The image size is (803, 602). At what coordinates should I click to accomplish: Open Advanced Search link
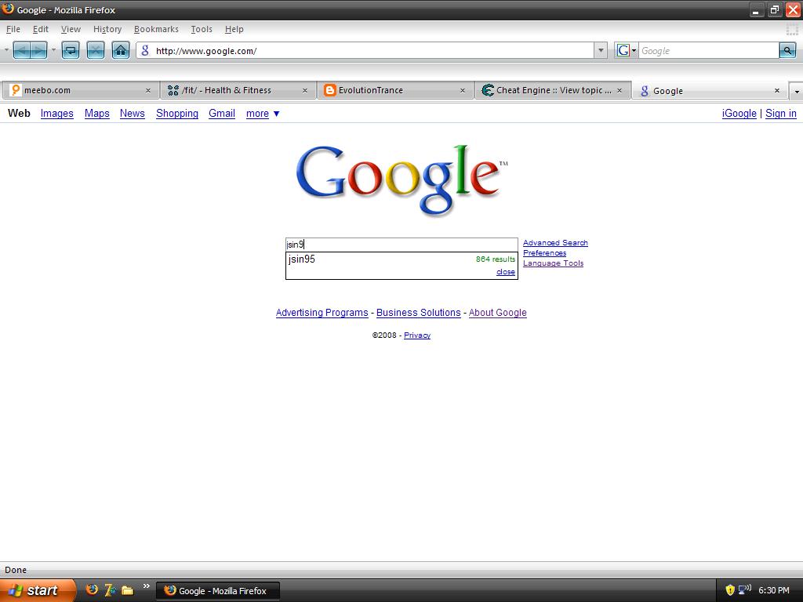(555, 243)
